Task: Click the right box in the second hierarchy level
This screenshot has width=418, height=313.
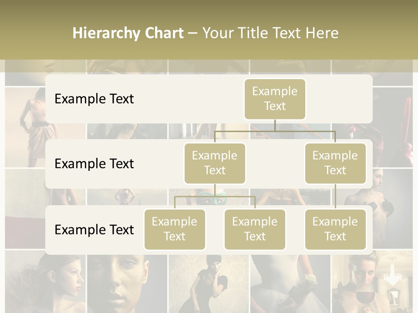Action: [335, 163]
